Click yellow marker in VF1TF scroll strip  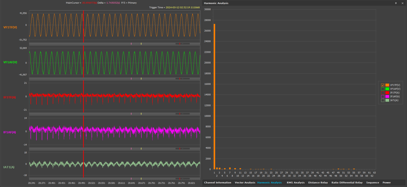tap(141, 44)
